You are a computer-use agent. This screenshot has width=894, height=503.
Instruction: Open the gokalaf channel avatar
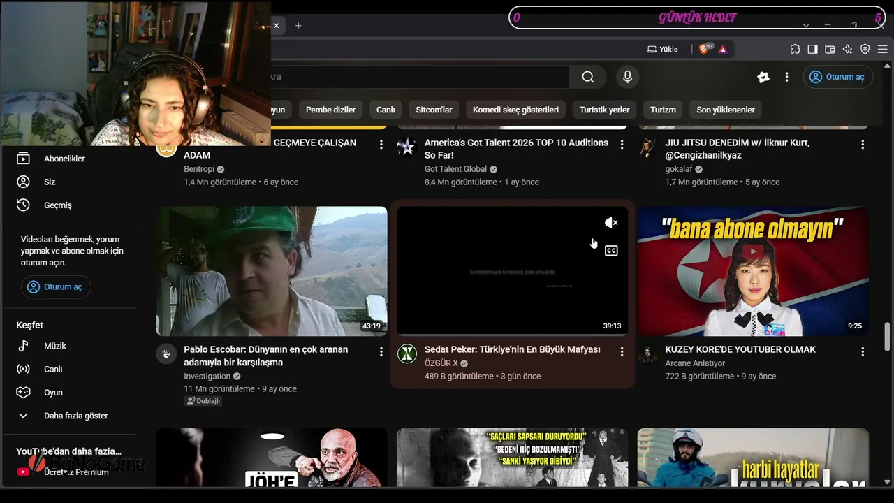click(x=647, y=147)
